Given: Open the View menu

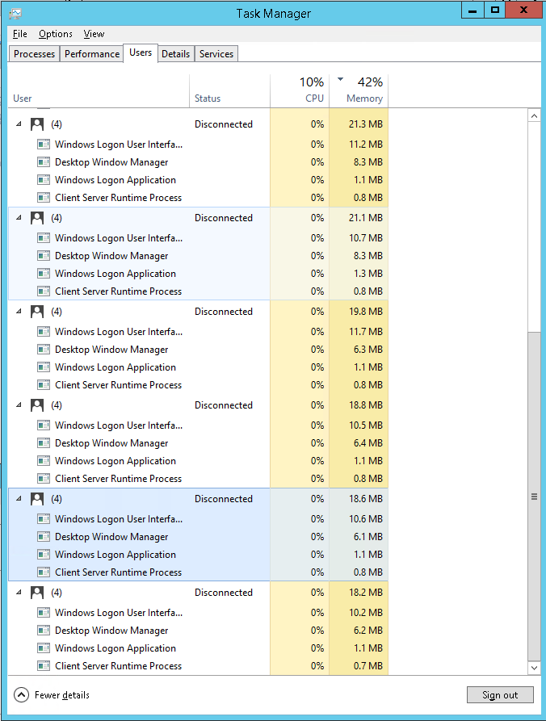Looking at the screenshot, I should click(x=94, y=34).
